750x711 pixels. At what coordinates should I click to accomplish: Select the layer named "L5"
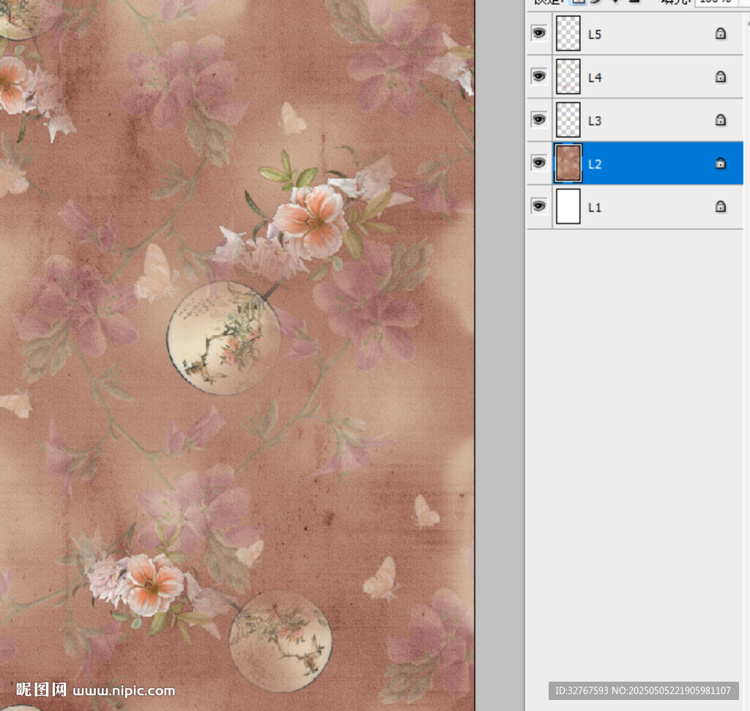coord(595,34)
